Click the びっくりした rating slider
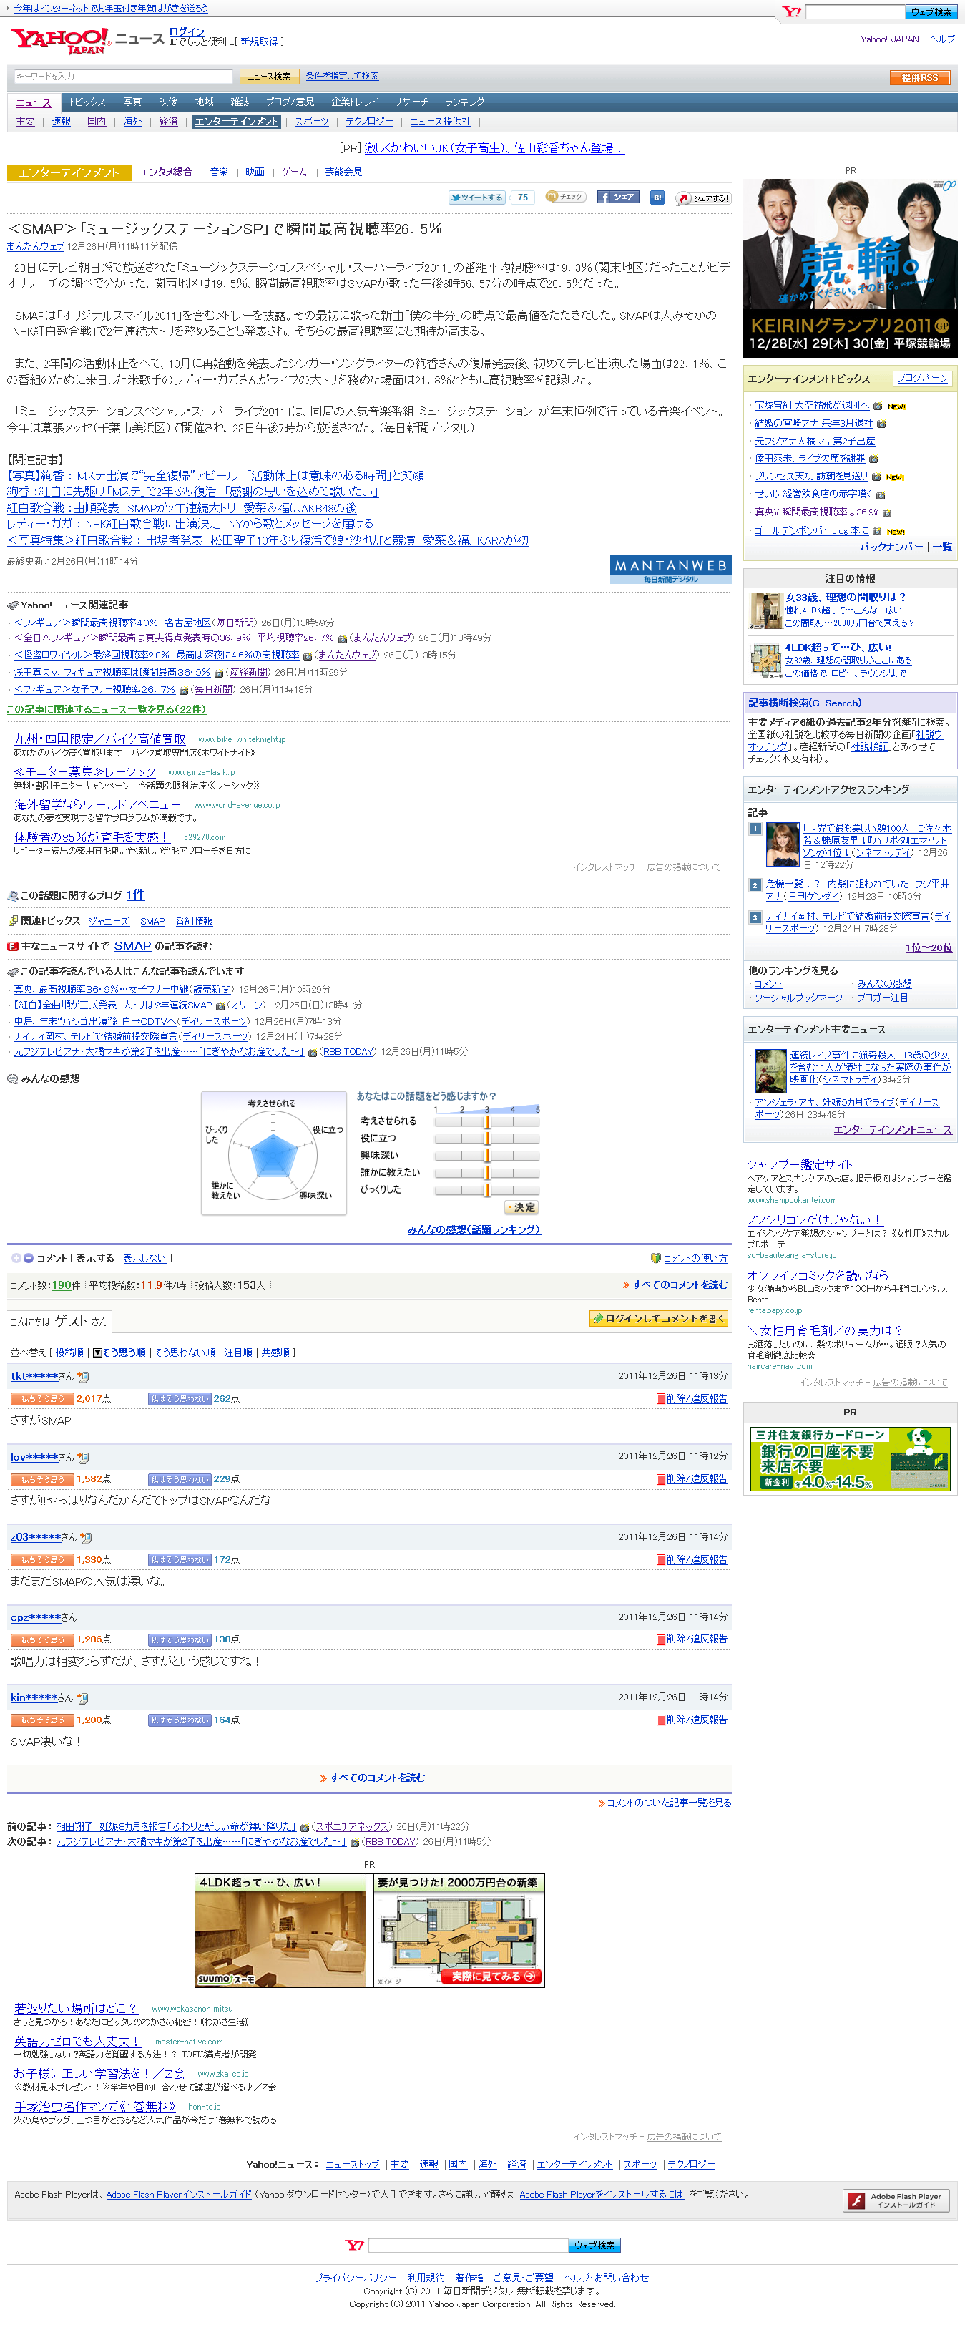Viewport: 965px width, 2325px height. (487, 1189)
